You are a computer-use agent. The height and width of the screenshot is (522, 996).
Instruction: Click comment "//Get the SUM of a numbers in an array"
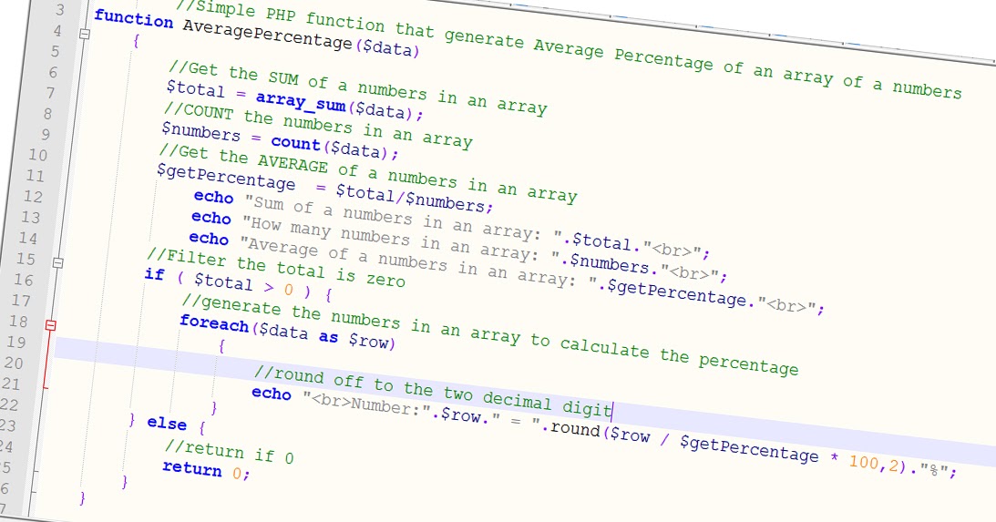(x=357, y=87)
